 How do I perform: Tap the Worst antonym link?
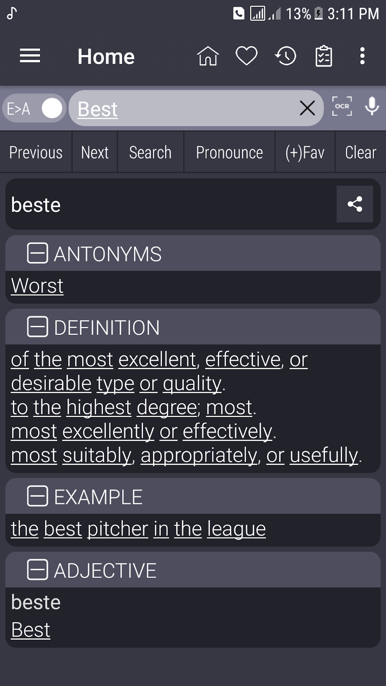(x=37, y=286)
